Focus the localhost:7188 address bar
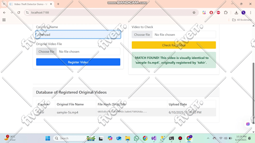 (x=111, y=12)
